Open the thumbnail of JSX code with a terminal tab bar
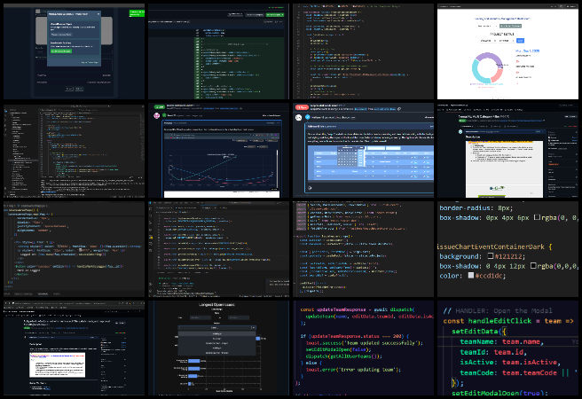This screenshot has width=582, height=399. coord(74,249)
